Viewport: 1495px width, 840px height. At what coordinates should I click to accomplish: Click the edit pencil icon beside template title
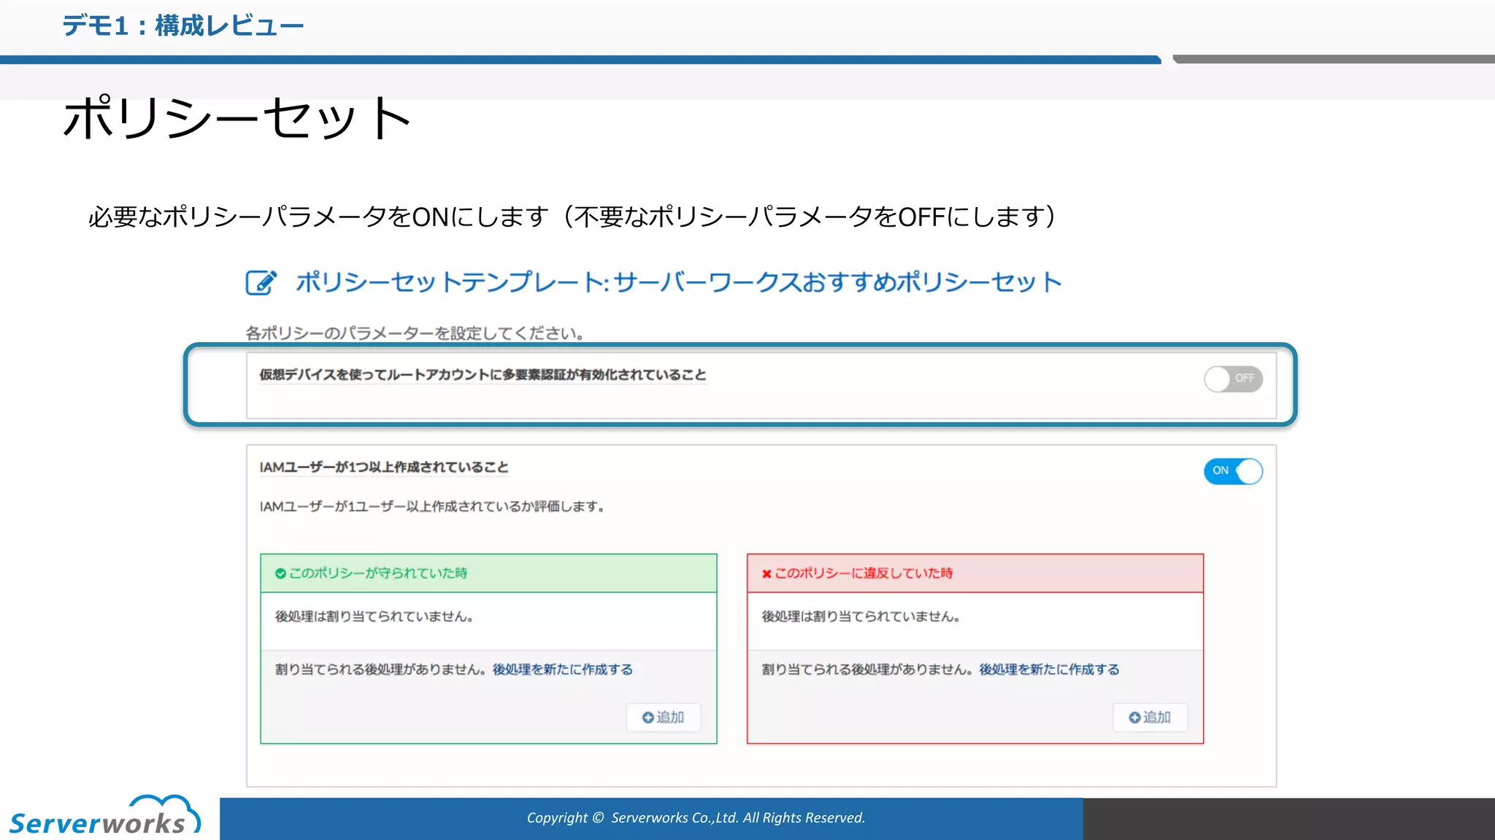tap(261, 282)
